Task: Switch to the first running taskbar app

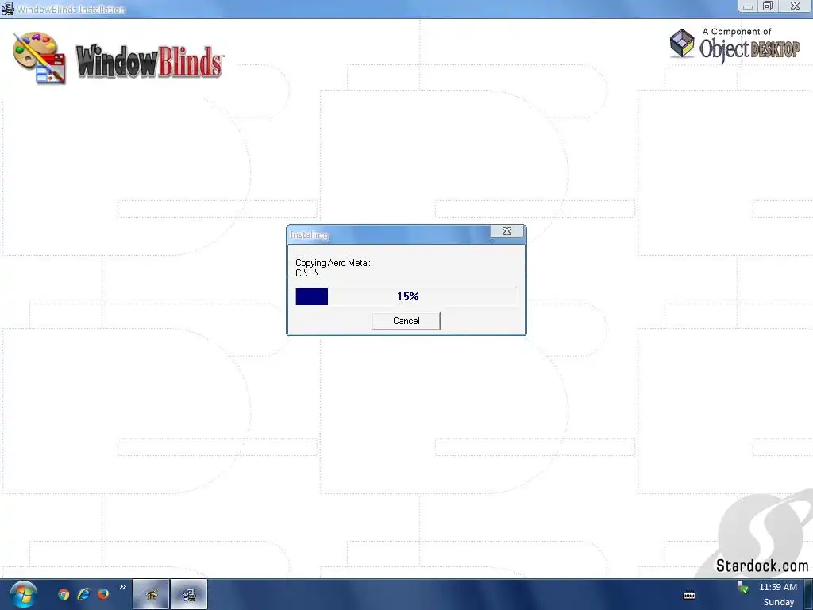Action: point(151,594)
